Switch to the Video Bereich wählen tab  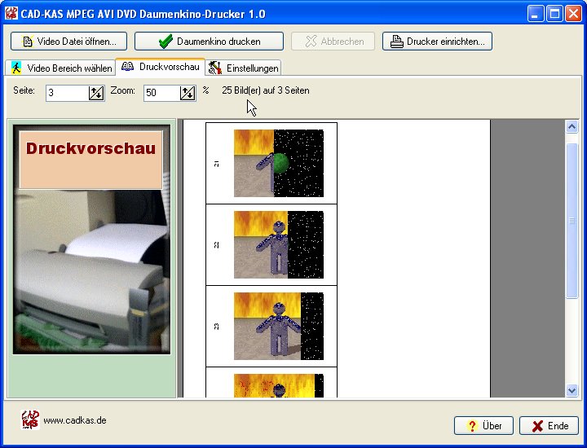[x=60, y=68]
